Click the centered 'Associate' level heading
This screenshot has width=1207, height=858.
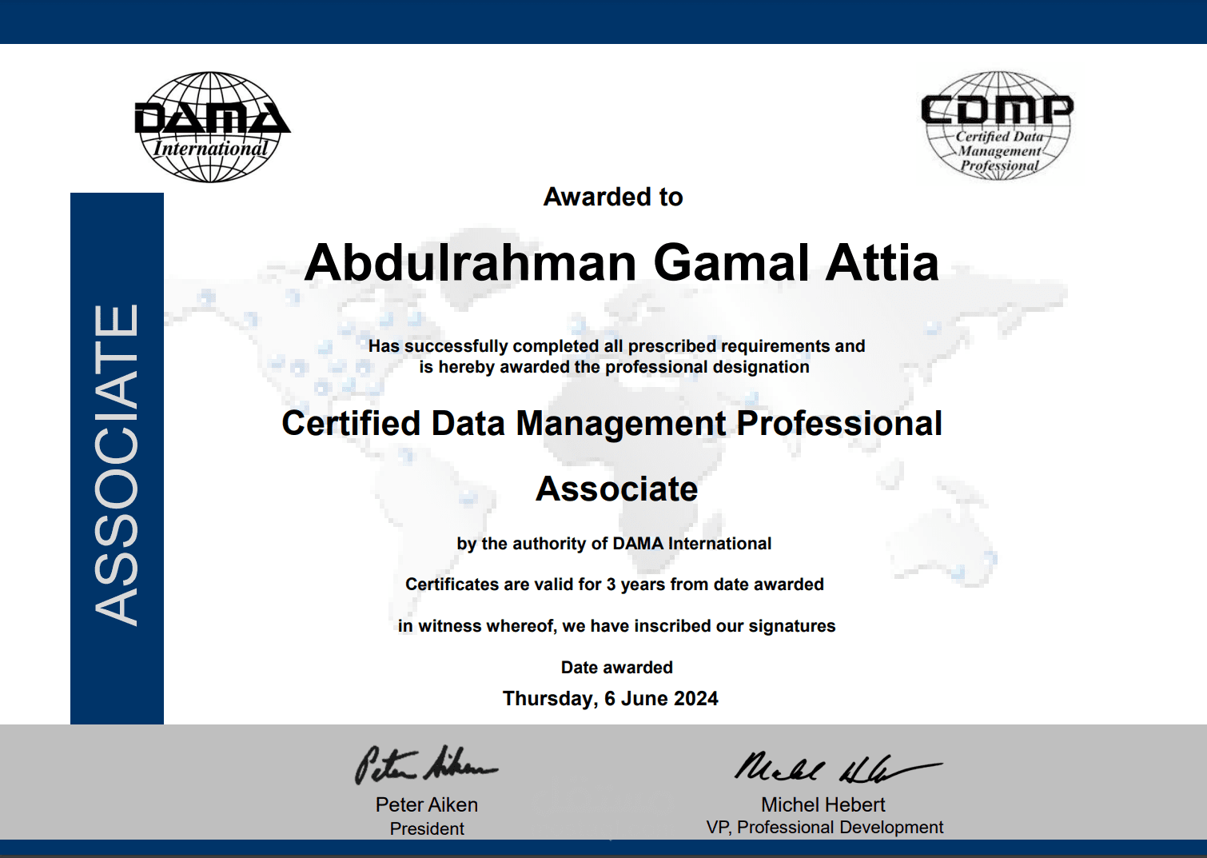[x=616, y=489]
